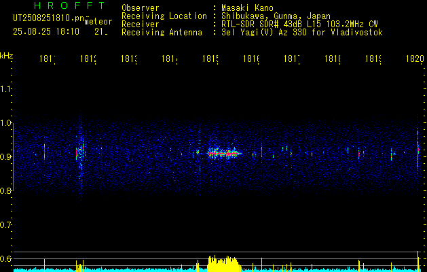Click the wide yellow power burst in level graph
This screenshot has height=272, width=427.
(x=223, y=264)
